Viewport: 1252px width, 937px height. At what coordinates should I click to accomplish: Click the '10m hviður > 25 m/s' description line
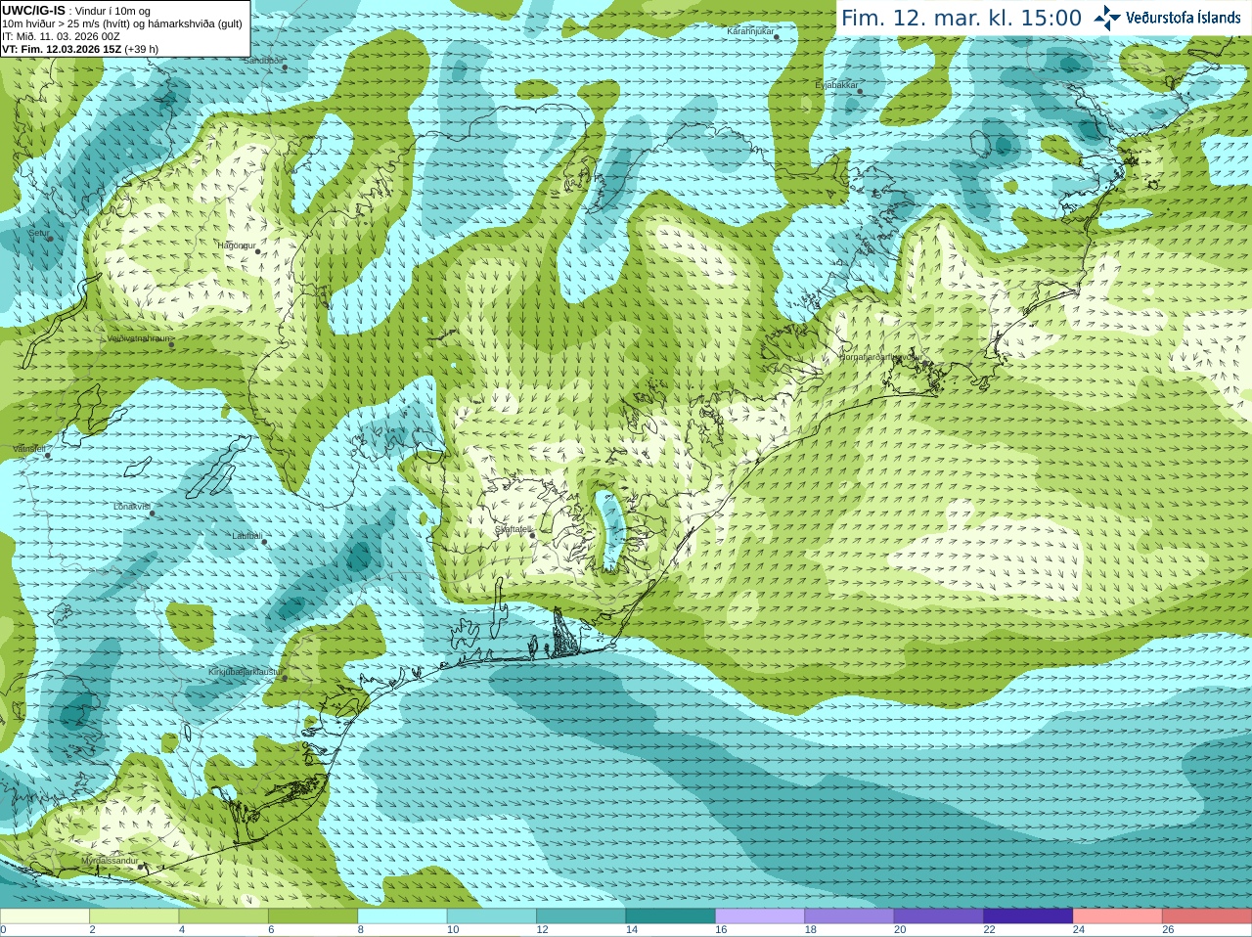point(122,23)
